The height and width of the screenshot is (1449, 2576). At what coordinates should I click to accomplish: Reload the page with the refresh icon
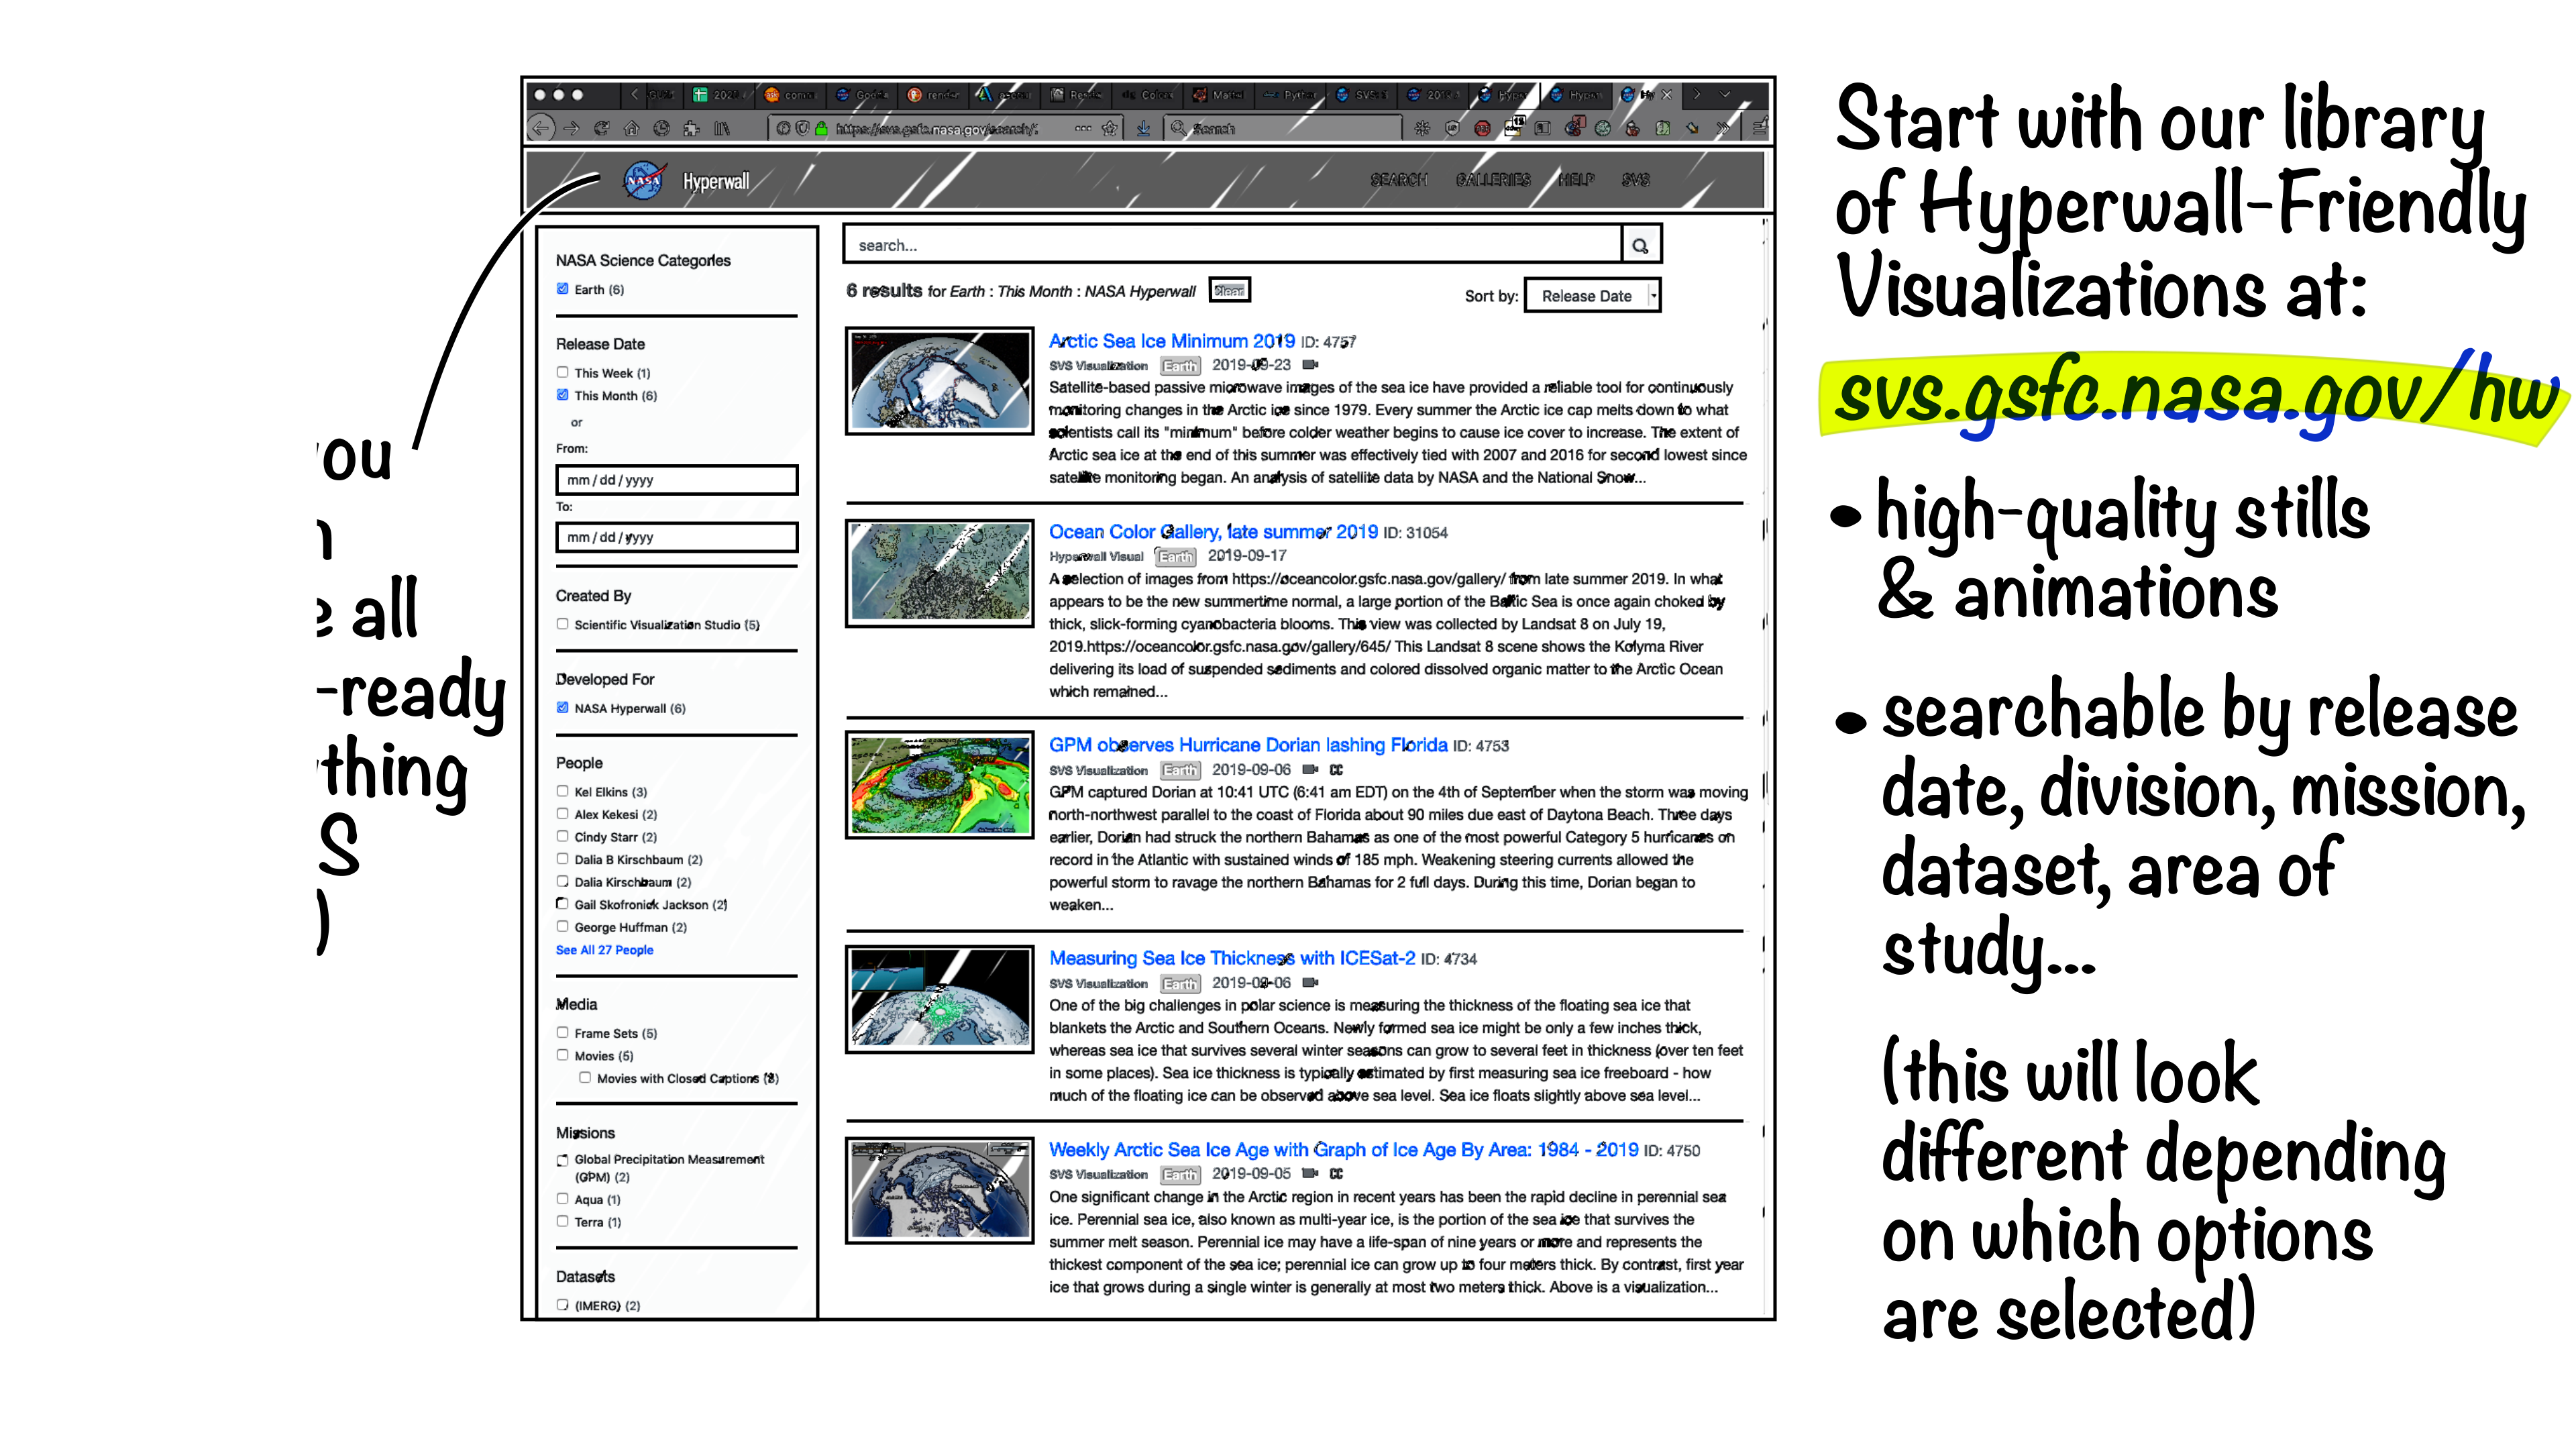601,128
